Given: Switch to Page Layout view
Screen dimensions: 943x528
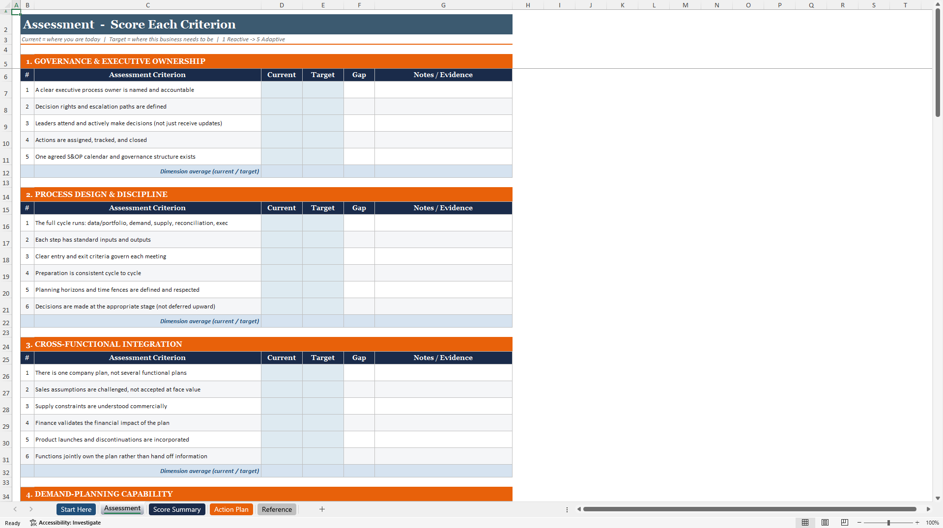Looking at the screenshot, I should point(825,523).
